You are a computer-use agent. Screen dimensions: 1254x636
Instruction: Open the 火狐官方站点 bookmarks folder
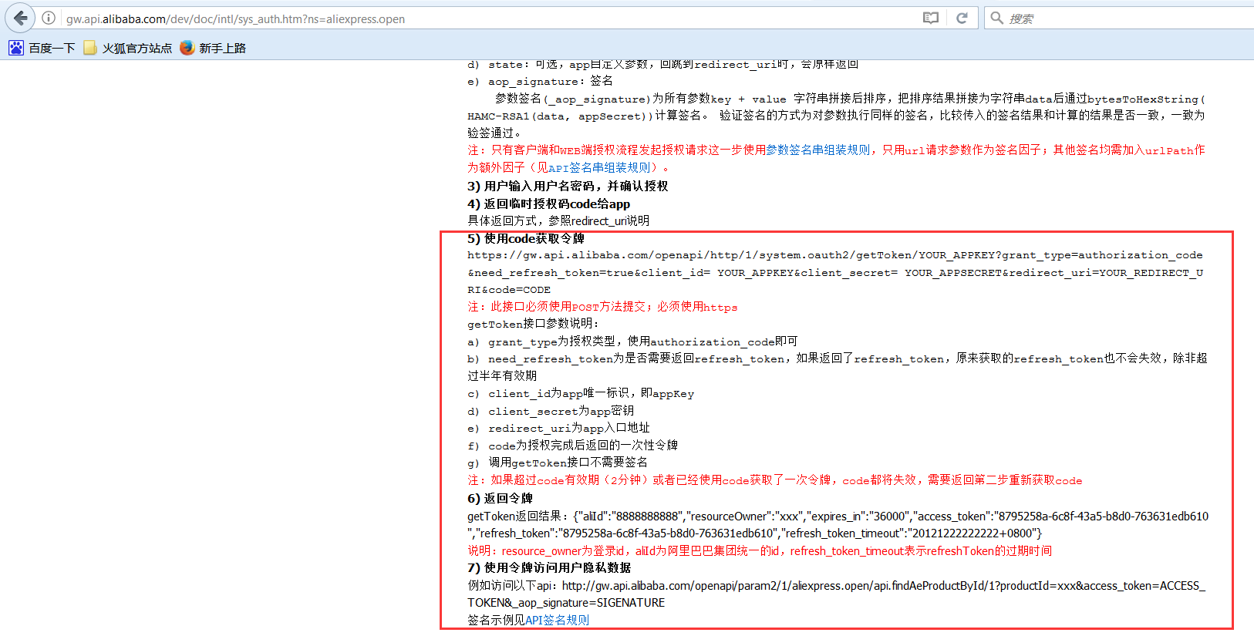click(x=128, y=48)
